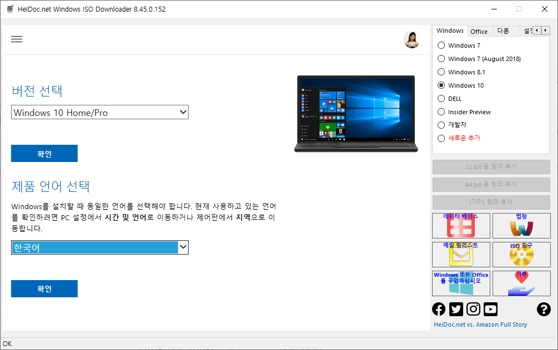Click the top 확인 confirm button
The image size is (558, 350).
[x=44, y=153]
